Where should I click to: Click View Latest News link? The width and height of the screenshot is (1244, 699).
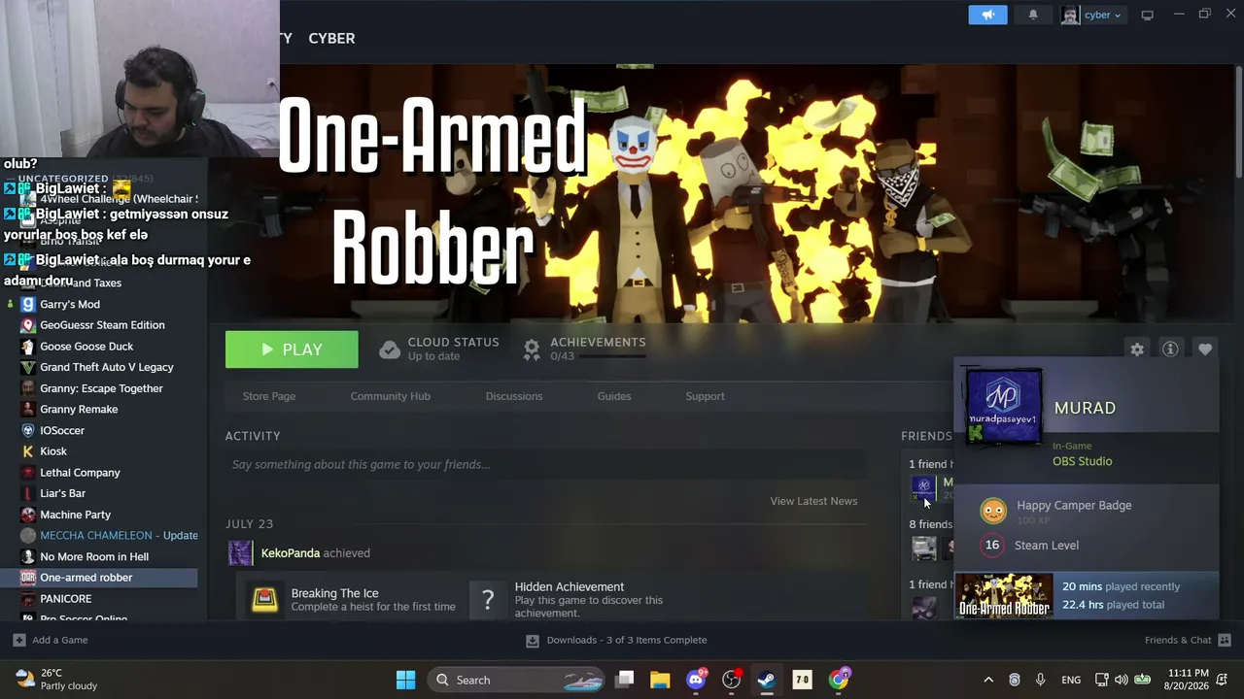pyautogui.click(x=813, y=501)
